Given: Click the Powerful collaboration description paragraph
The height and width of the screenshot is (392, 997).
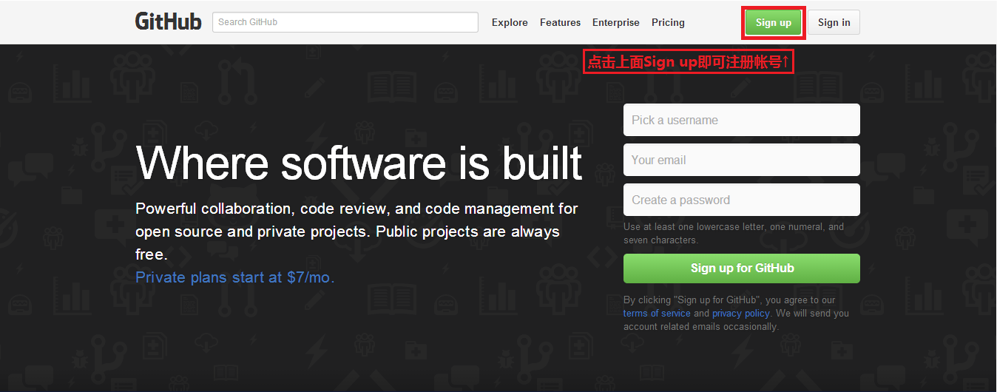Looking at the screenshot, I should point(356,232).
